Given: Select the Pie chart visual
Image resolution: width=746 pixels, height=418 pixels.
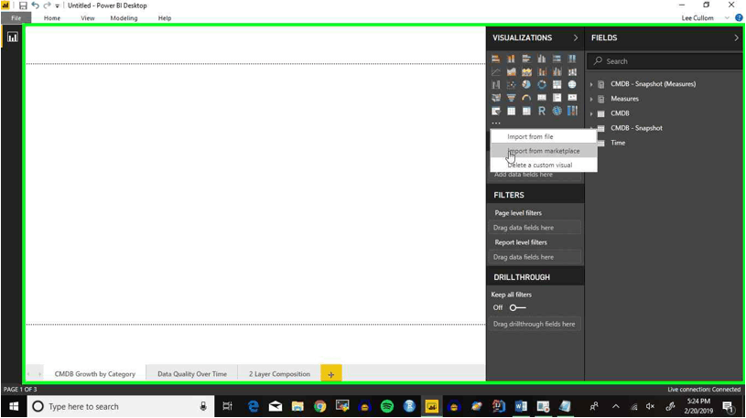Looking at the screenshot, I should pos(526,85).
